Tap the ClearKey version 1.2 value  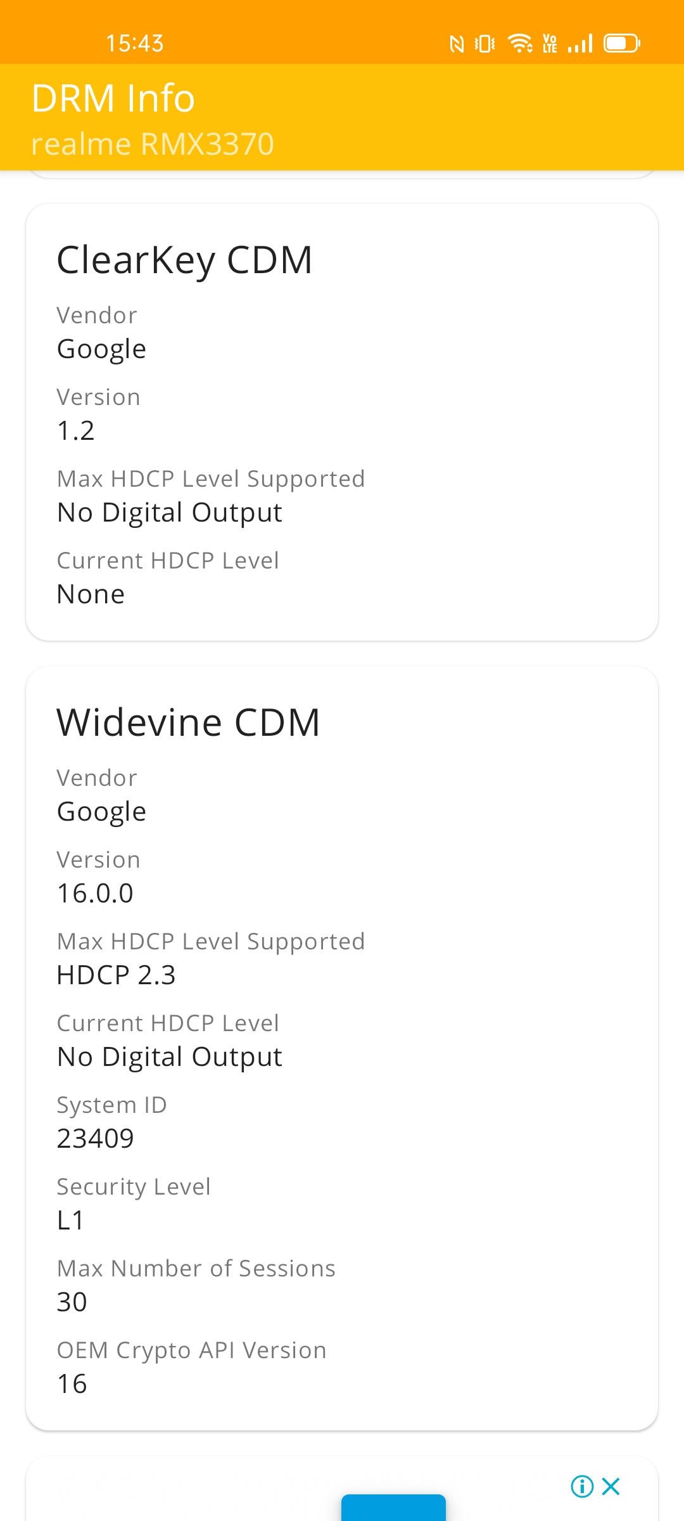tap(76, 431)
